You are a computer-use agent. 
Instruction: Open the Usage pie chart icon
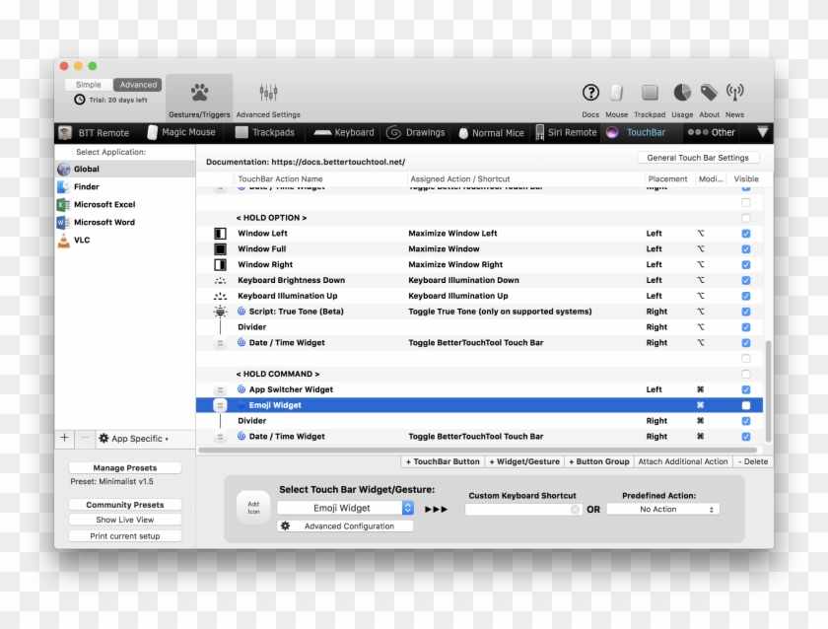coord(682,93)
